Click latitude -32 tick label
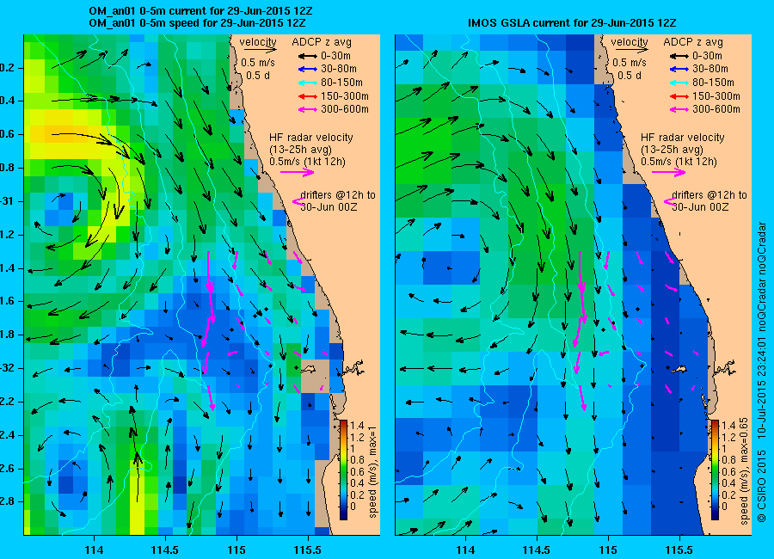Screen dimensions: 774x559 click(x=8, y=368)
